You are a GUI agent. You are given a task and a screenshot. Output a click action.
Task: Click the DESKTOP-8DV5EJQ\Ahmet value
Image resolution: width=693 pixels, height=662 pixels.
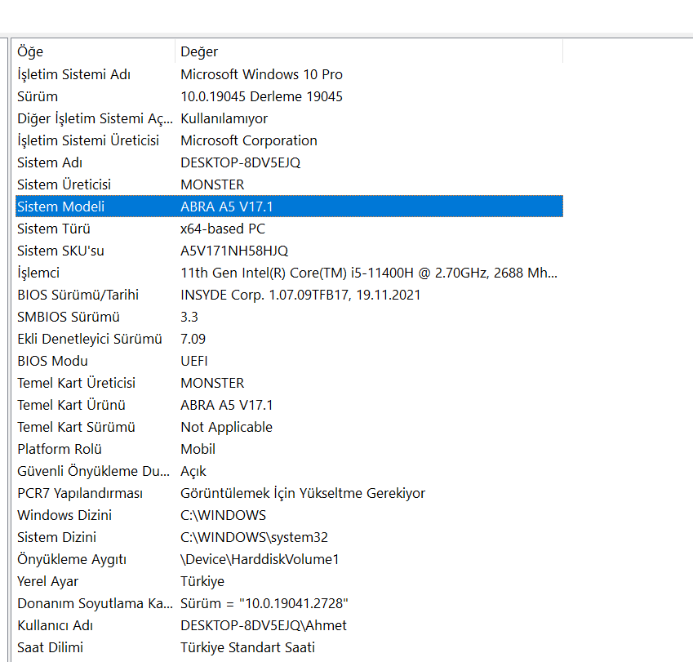point(264,625)
